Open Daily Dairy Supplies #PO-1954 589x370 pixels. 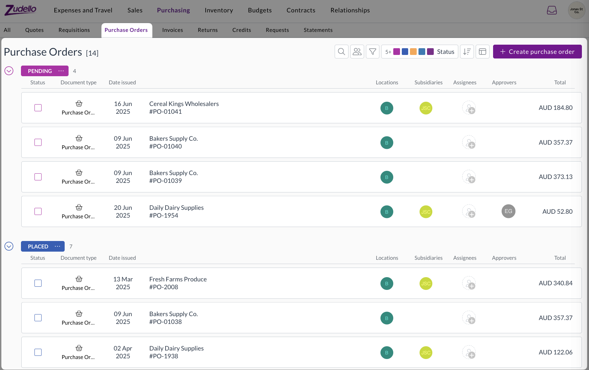click(x=301, y=212)
